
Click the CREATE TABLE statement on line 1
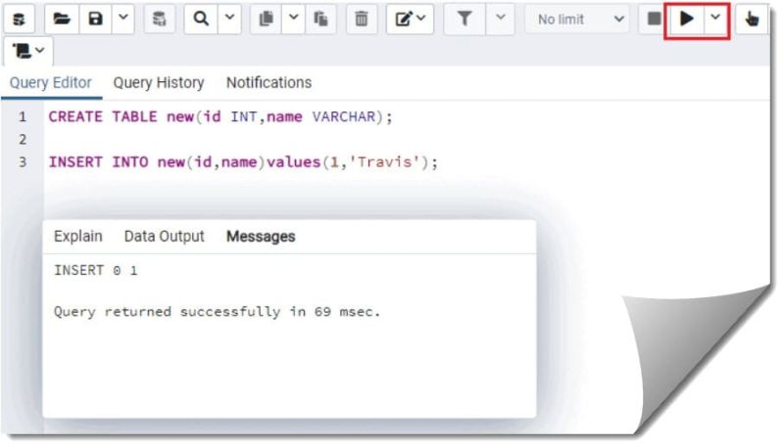pyautogui.click(x=220, y=116)
